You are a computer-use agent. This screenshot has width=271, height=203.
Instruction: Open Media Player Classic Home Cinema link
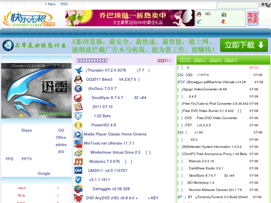115,134
